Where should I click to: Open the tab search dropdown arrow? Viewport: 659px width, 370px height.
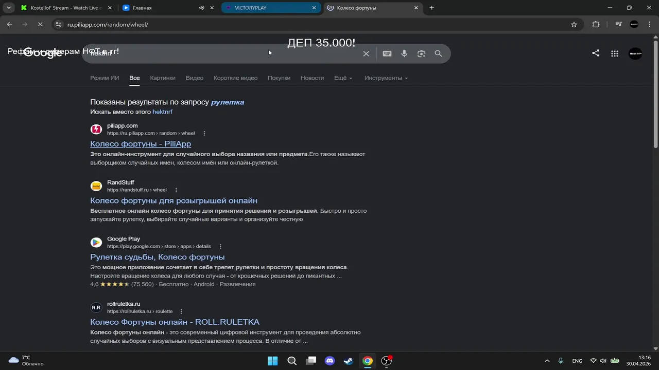[x=9, y=8]
